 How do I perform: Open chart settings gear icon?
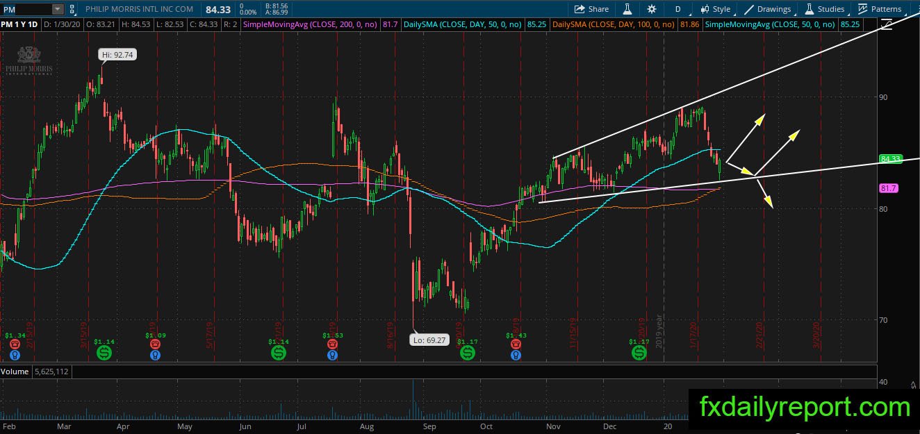(652, 9)
